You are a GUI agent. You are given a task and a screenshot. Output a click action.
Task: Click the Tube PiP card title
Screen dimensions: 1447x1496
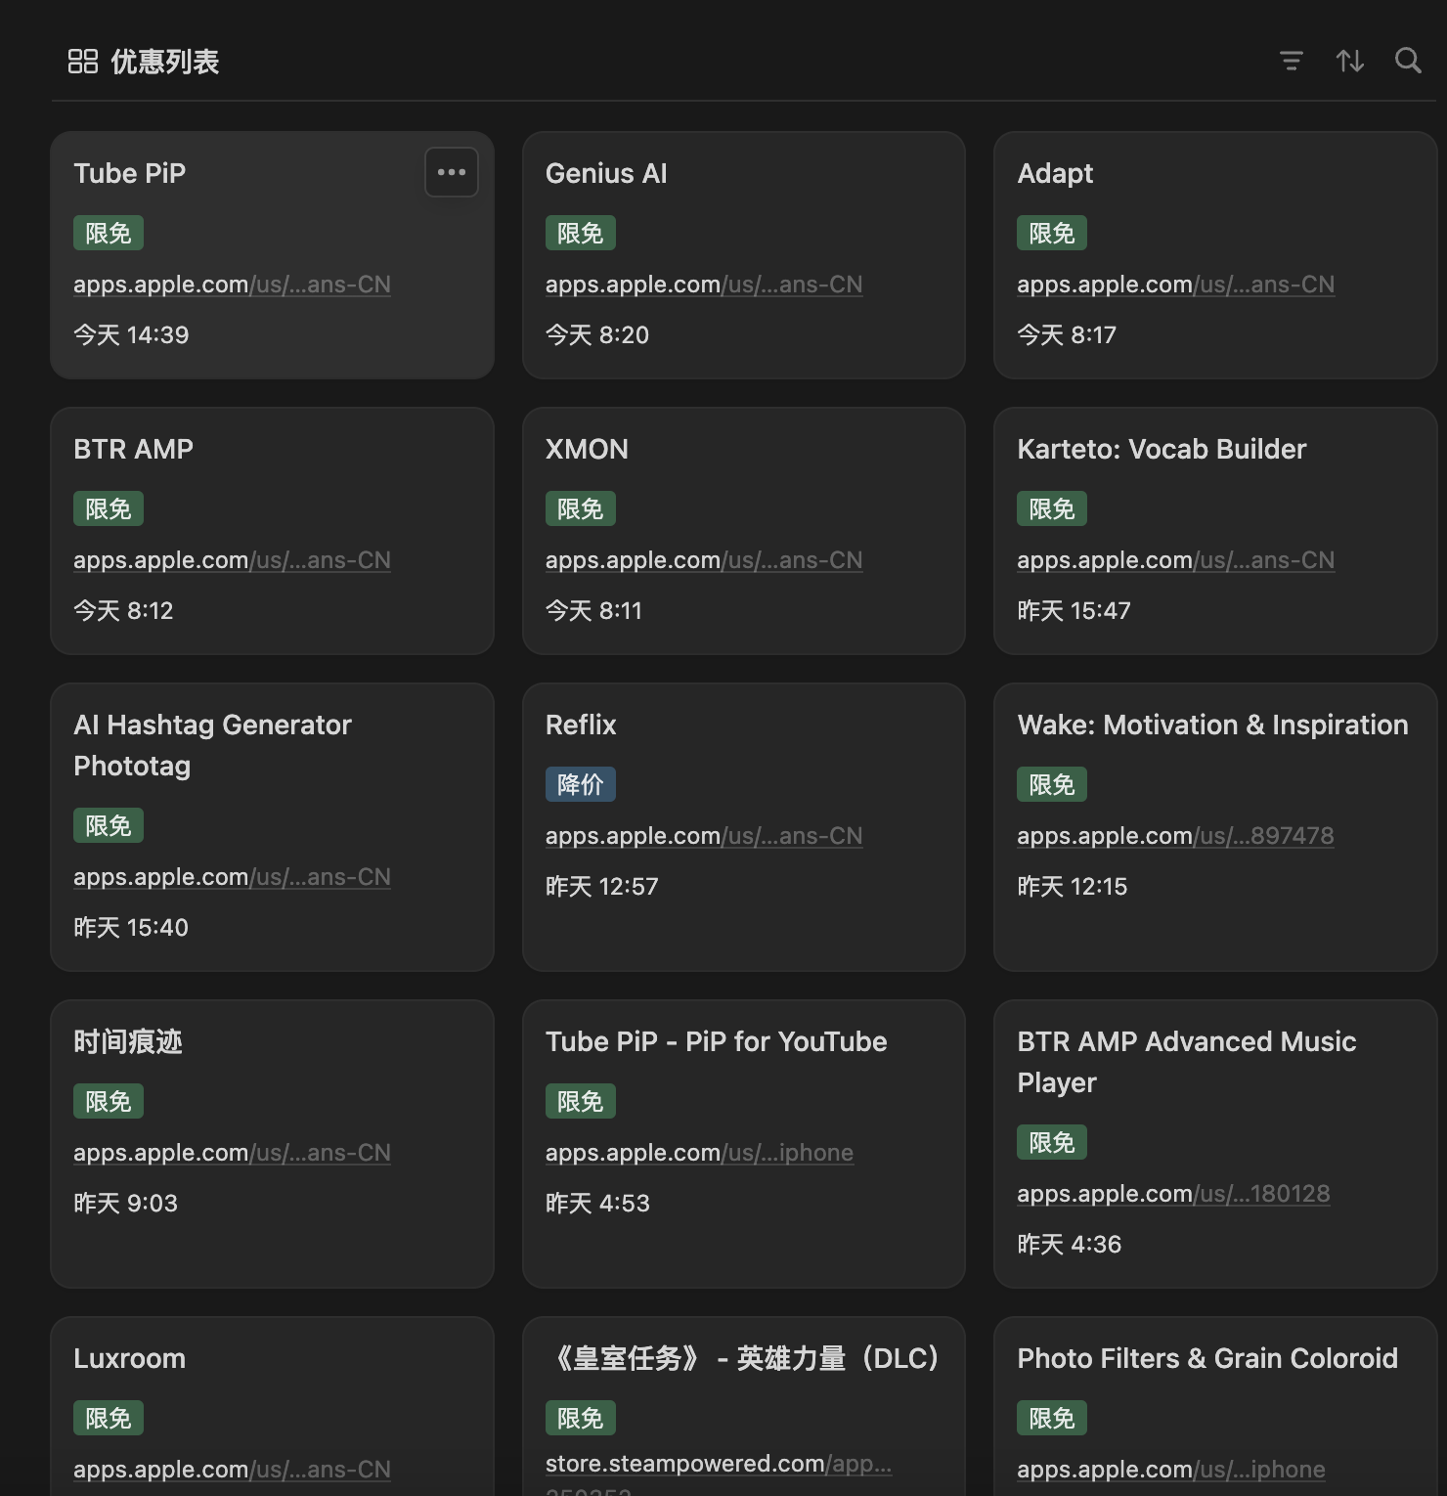click(130, 173)
